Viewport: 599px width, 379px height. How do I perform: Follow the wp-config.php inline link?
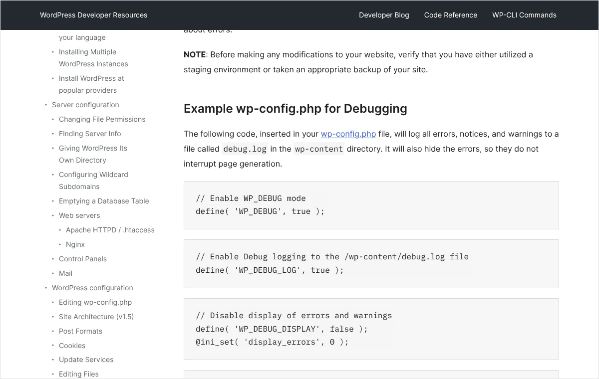(348, 134)
